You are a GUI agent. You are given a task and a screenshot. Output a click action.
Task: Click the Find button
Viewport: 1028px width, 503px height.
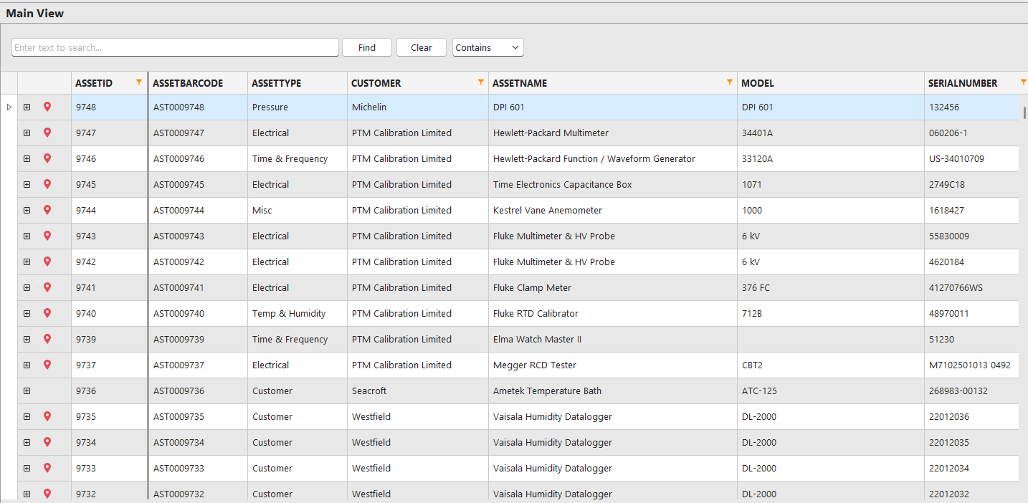tap(367, 47)
